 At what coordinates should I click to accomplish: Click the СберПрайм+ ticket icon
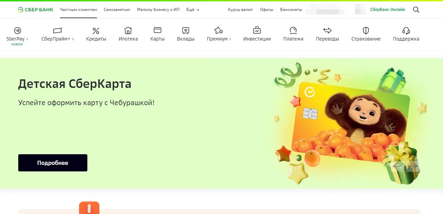[x=57, y=31]
